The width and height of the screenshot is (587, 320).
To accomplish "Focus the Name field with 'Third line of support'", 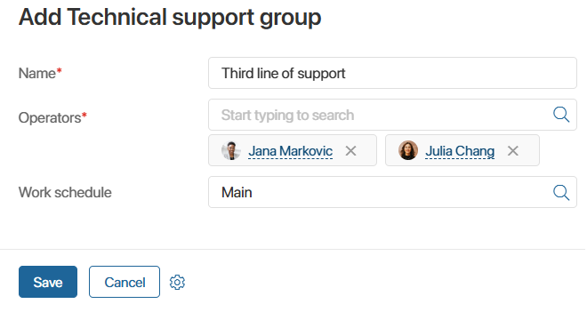I will (x=392, y=73).
